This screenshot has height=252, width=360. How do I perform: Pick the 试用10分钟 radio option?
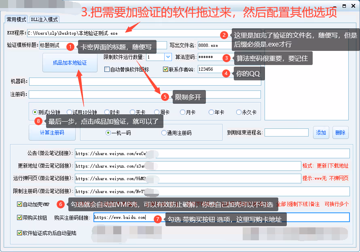[70, 112]
